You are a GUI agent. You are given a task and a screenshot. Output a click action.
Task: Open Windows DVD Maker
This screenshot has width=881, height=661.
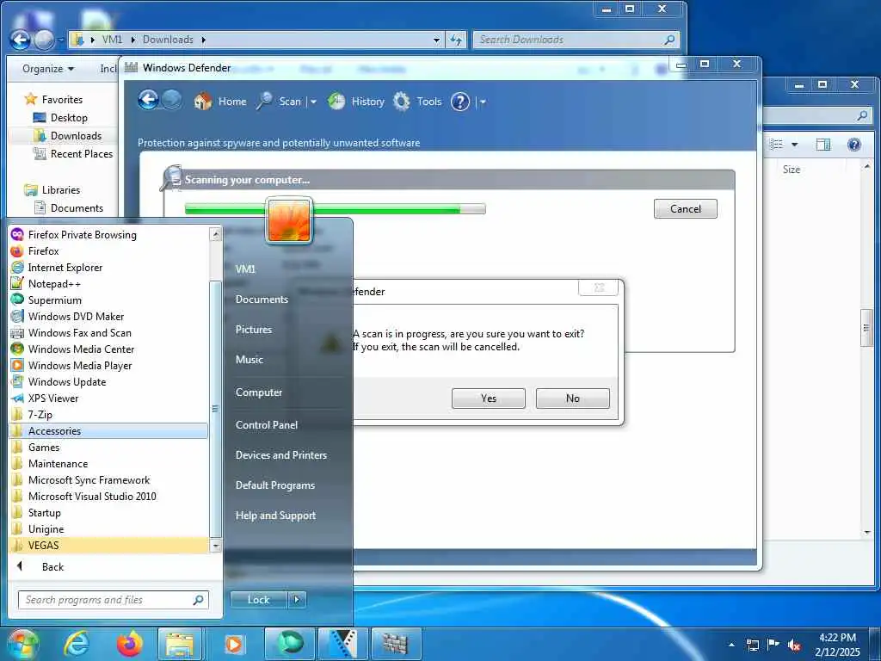[x=108, y=316]
